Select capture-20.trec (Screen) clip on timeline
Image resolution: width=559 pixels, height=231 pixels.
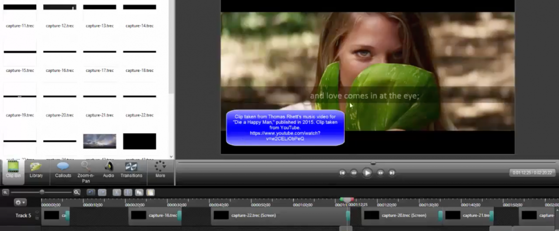402,216
